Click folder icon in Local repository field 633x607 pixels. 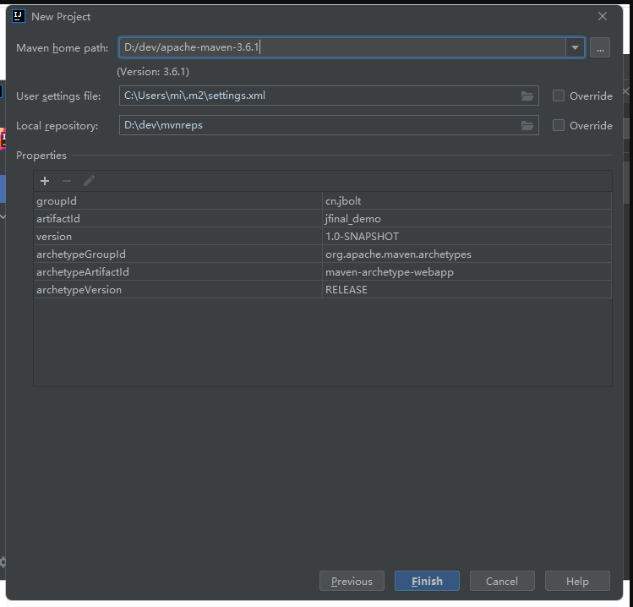[527, 126]
